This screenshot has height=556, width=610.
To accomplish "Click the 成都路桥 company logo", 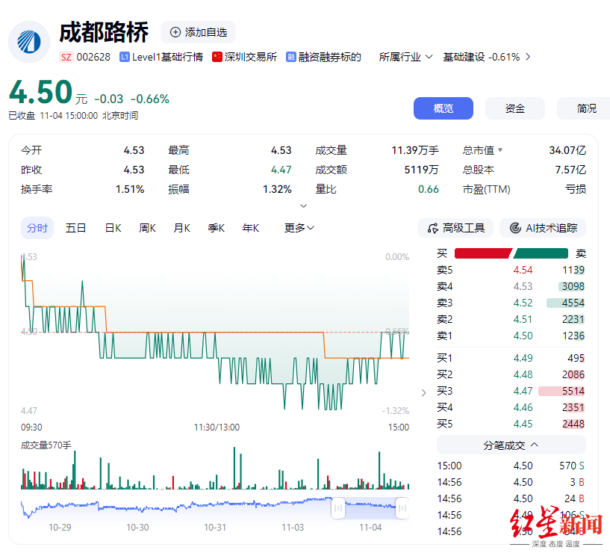I will 28,43.
